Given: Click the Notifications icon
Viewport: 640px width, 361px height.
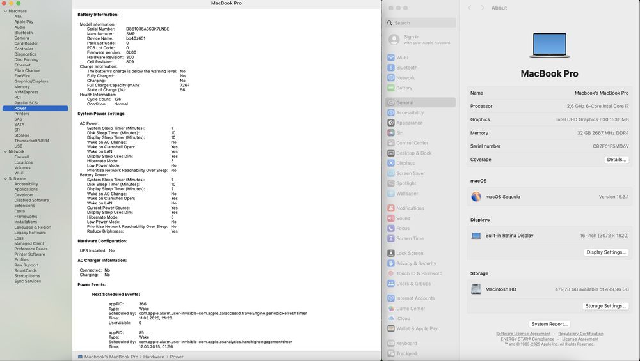Looking at the screenshot, I should pyautogui.click(x=391, y=208).
